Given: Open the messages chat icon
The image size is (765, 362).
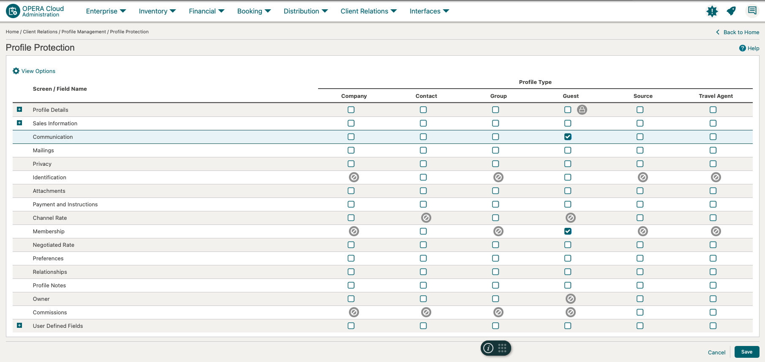Looking at the screenshot, I should pos(752,11).
